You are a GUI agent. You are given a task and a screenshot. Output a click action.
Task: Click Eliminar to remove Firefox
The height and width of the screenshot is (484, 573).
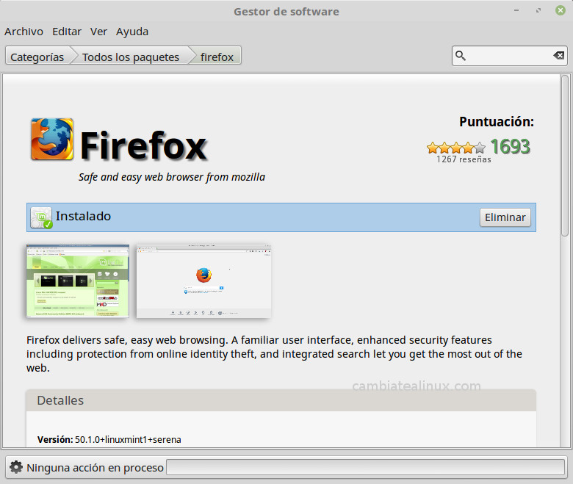point(505,217)
